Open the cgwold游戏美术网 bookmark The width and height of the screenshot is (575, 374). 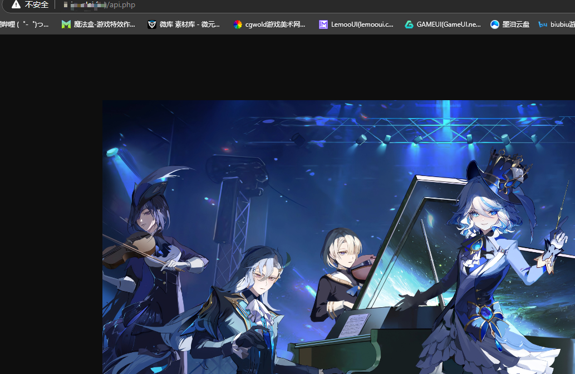click(x=269, y=24)
